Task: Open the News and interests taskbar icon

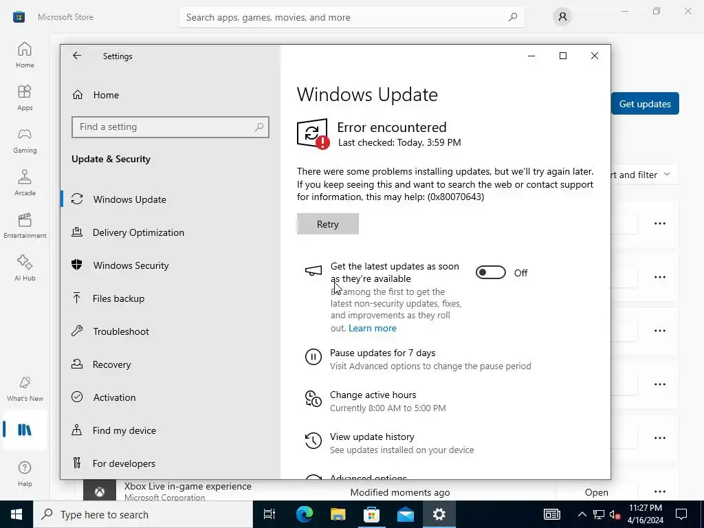Action: (x=551, y=514)
